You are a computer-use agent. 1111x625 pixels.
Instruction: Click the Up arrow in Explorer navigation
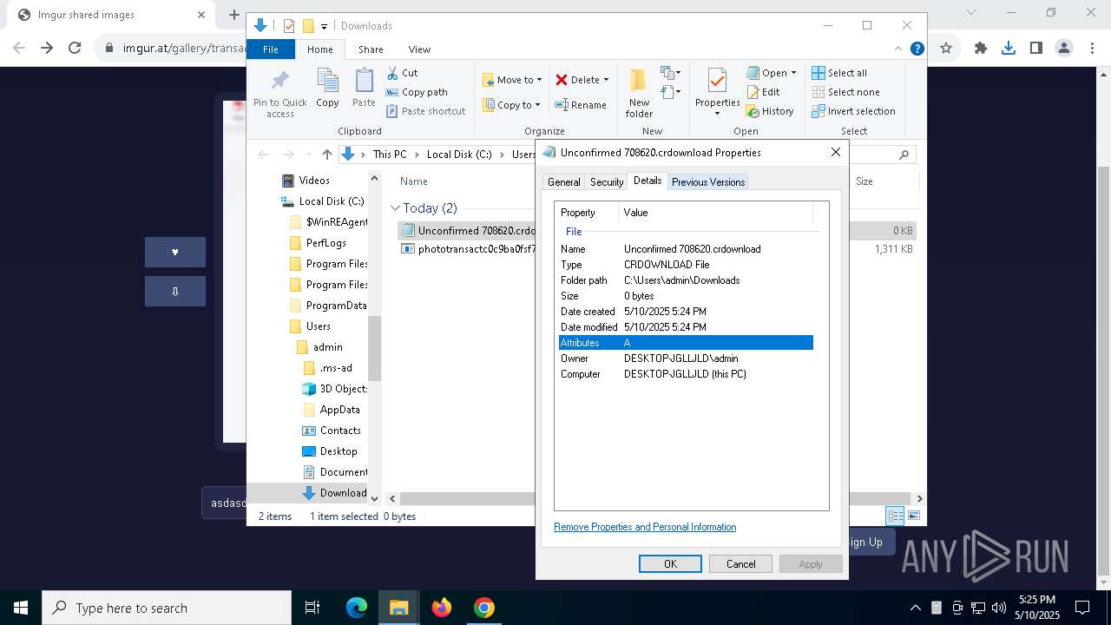[326, 155]
